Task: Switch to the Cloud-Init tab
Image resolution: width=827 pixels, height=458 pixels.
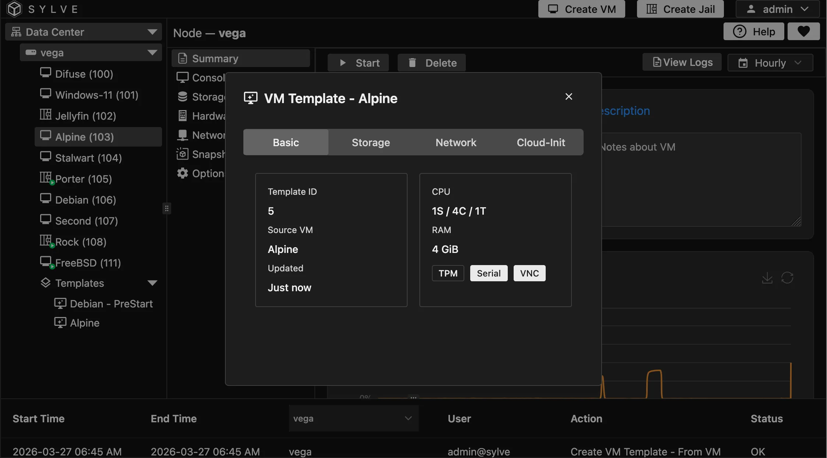Action: tap(541, 142)
